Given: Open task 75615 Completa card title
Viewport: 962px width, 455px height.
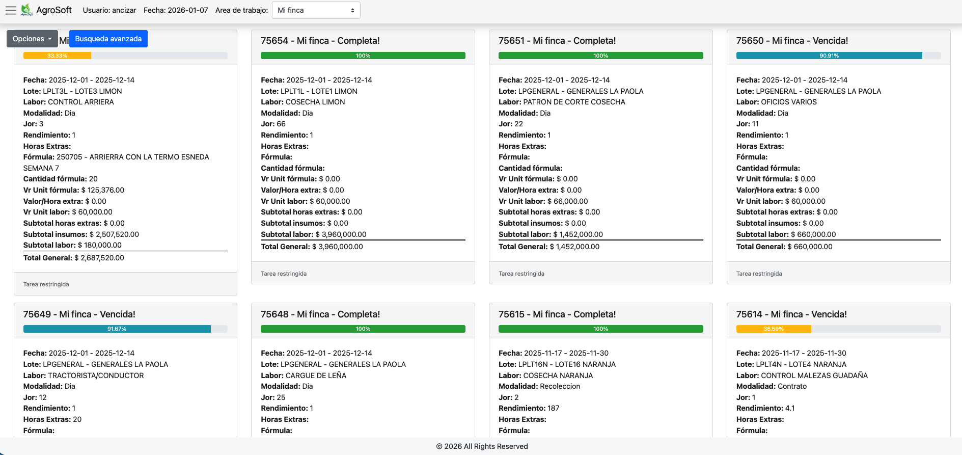Looking at the screenshot, I should pyautogui.click(x=557, y=314).
